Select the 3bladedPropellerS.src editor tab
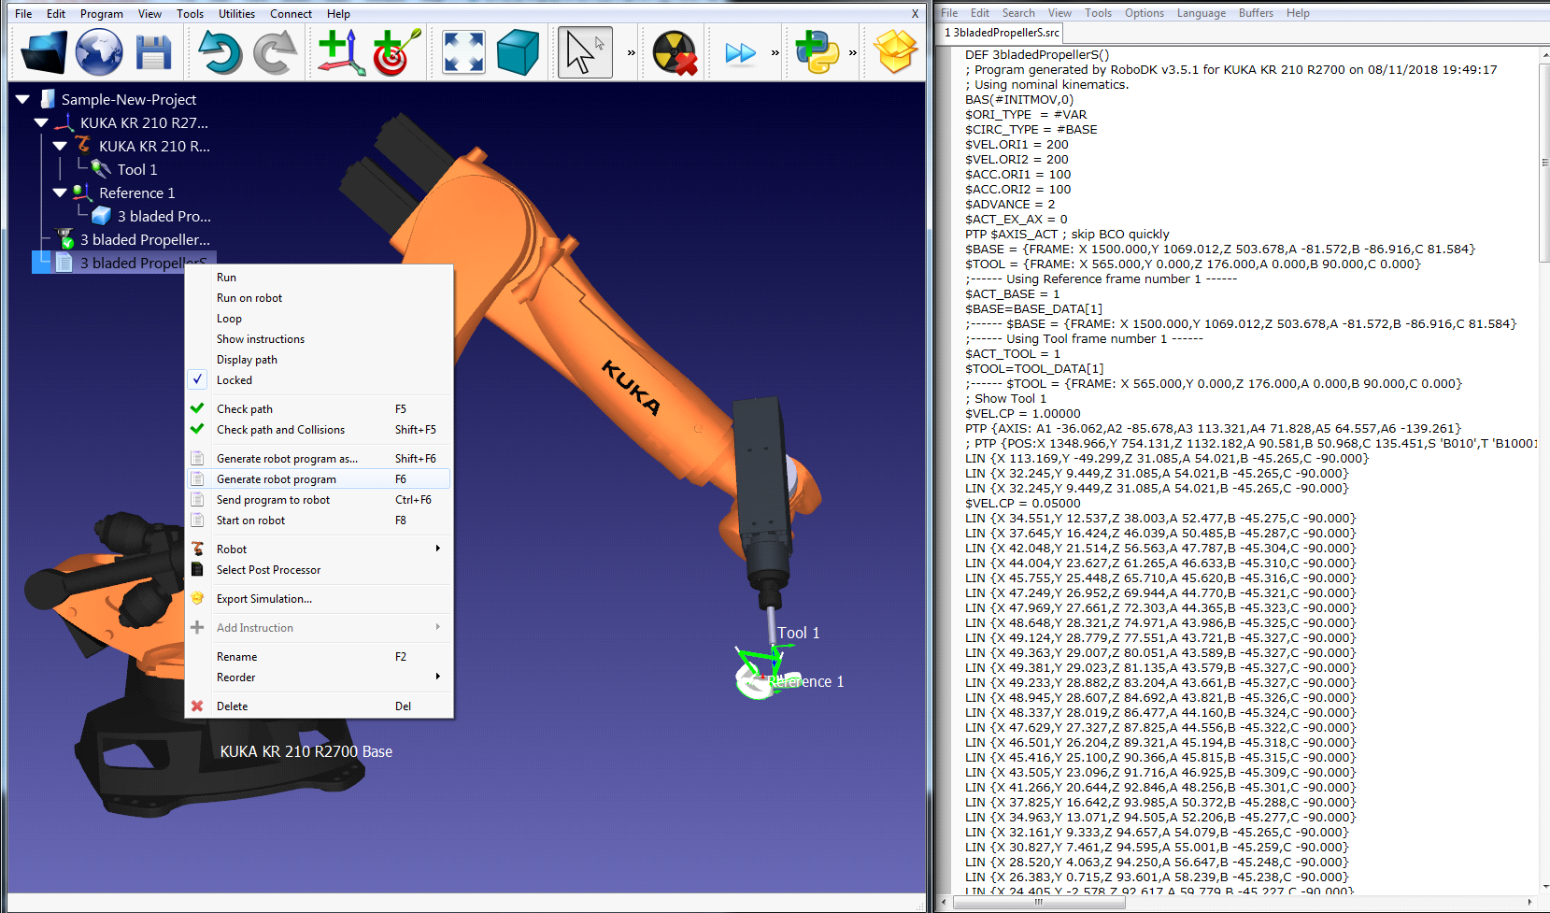Image resolution: width=1550 pixels, height=913 pixels. click(x=1002, y=31)
